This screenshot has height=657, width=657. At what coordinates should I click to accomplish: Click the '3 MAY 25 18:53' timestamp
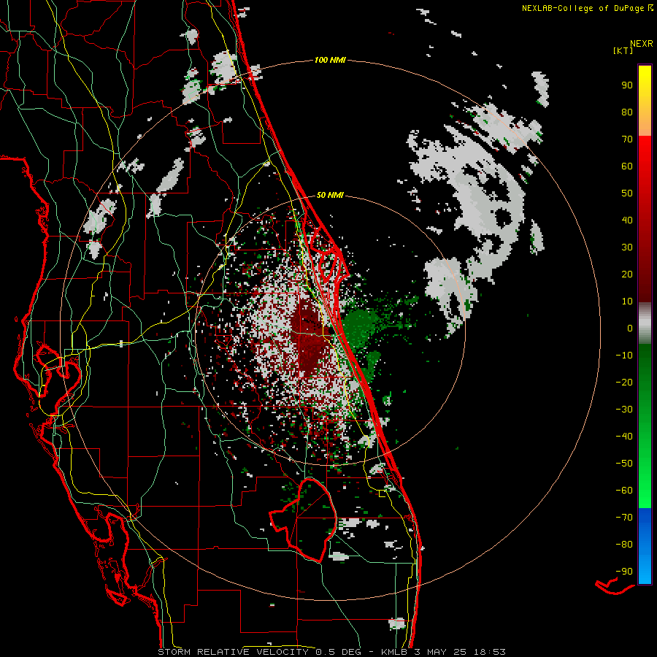pos(461,652)
